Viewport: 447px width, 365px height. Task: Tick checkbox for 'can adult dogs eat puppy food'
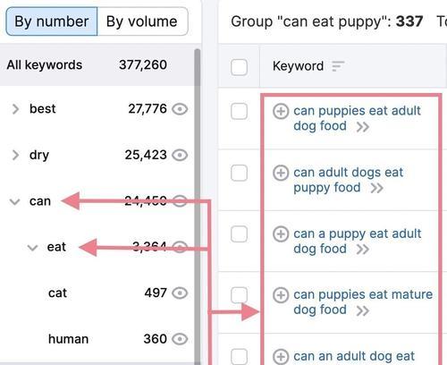pos(239,173)
